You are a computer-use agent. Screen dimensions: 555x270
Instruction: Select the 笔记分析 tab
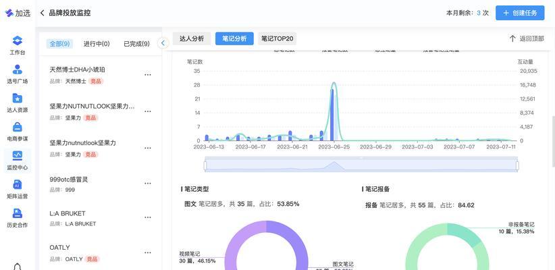point(234,38)
